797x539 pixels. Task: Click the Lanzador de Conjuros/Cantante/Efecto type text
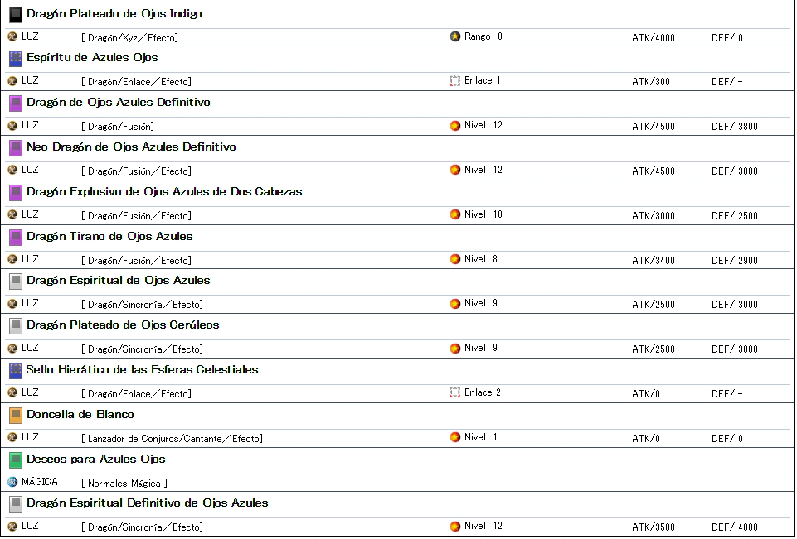pos(172,438)
